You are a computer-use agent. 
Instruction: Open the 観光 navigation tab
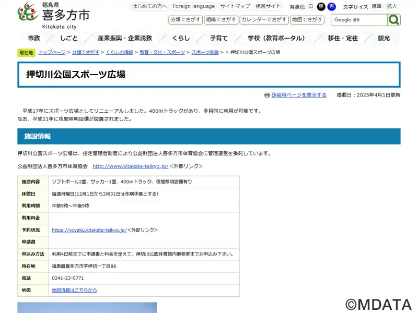[384, 38]
